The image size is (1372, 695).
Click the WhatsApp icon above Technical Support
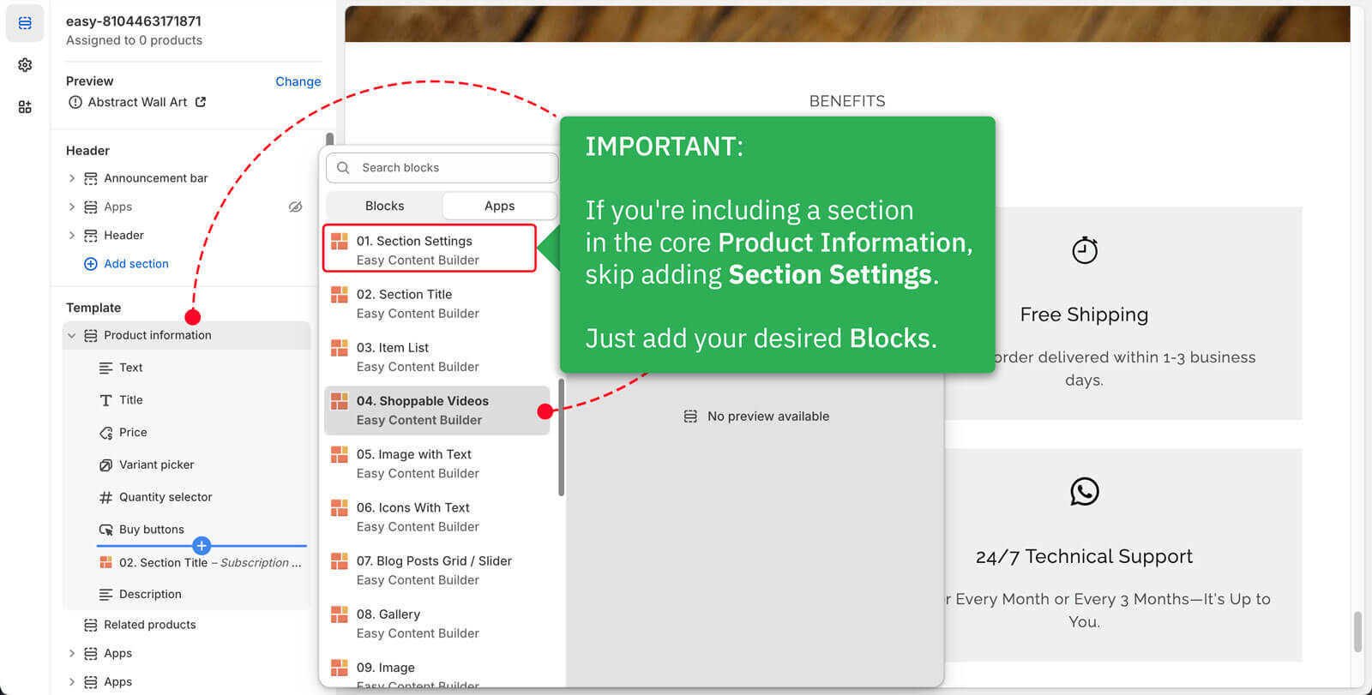(x=1084, y=491)
